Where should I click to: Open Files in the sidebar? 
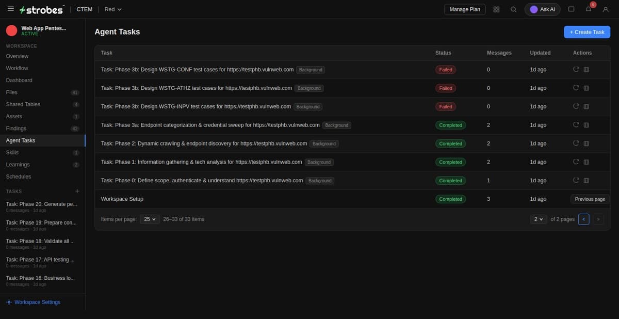43,92
